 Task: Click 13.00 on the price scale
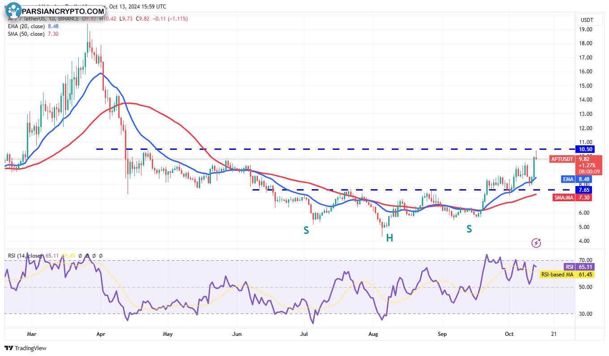pos(586,114)
